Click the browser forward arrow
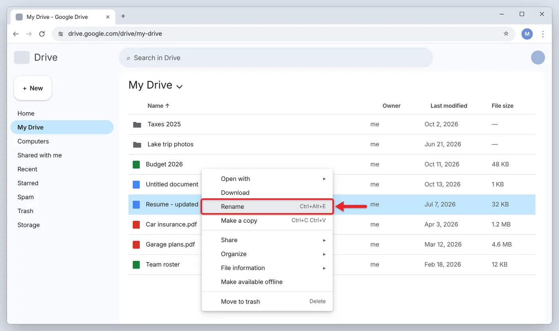Viewport: 559px width, 331px height. [x=29, y=34]
